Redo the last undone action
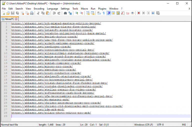 59,13
